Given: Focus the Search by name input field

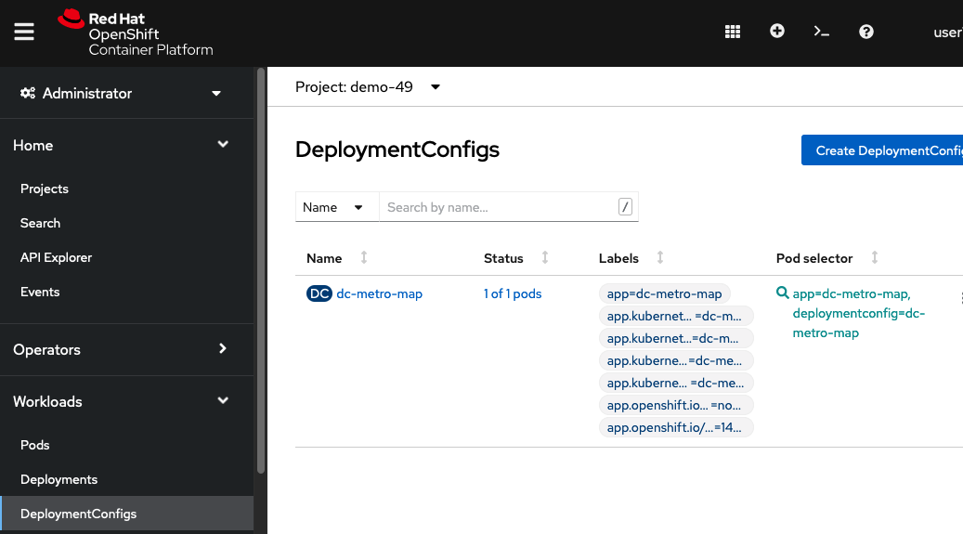Looking at the screenshot, I should click(509, 207).
